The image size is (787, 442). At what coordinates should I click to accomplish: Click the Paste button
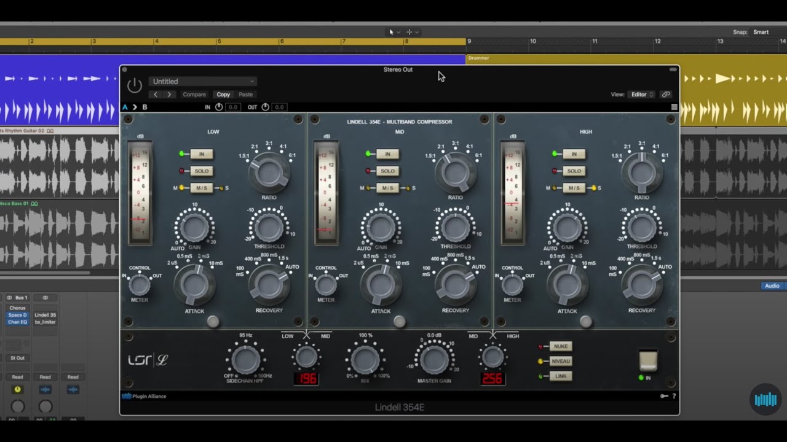245,95
